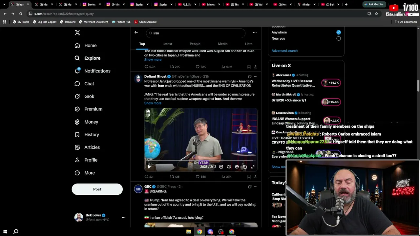Open the Advanced search link
Image resolution: width=420 pixels, height=236 pixels.
(x=284, y=51)
